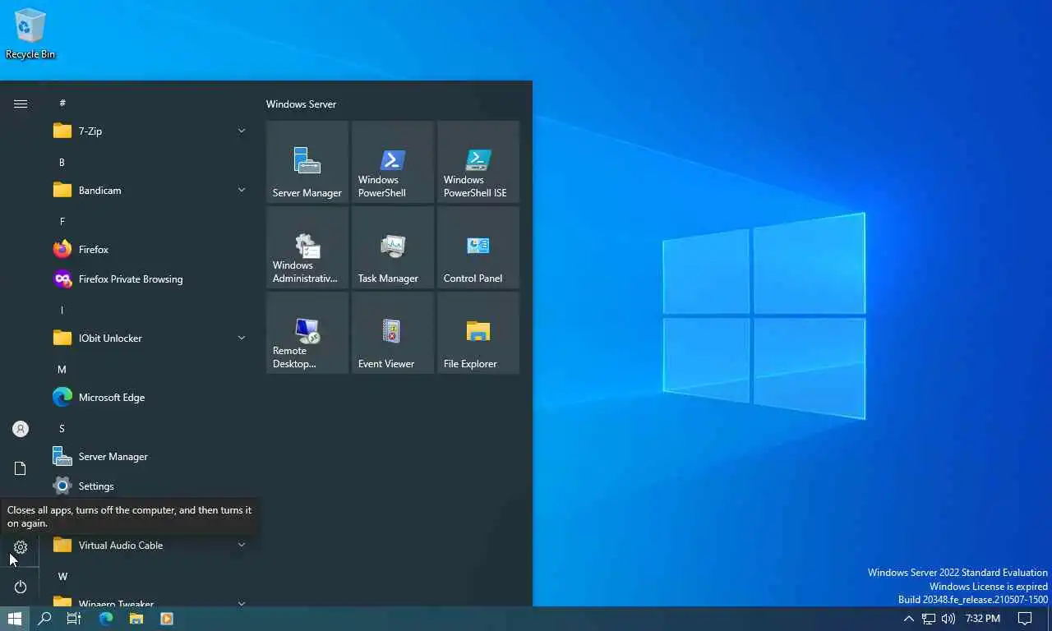Image resolution: width=1052 pixels, height=631 pixels.
Task: Click the '#' letter header
Action: click(62, 104)
